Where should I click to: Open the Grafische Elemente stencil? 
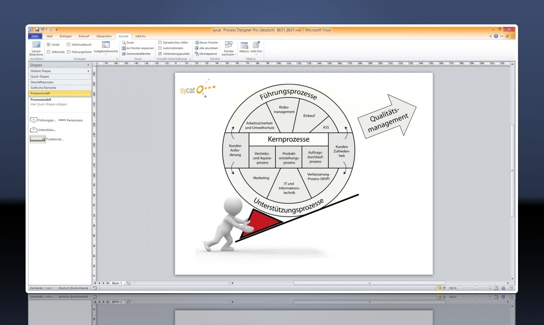60,88
